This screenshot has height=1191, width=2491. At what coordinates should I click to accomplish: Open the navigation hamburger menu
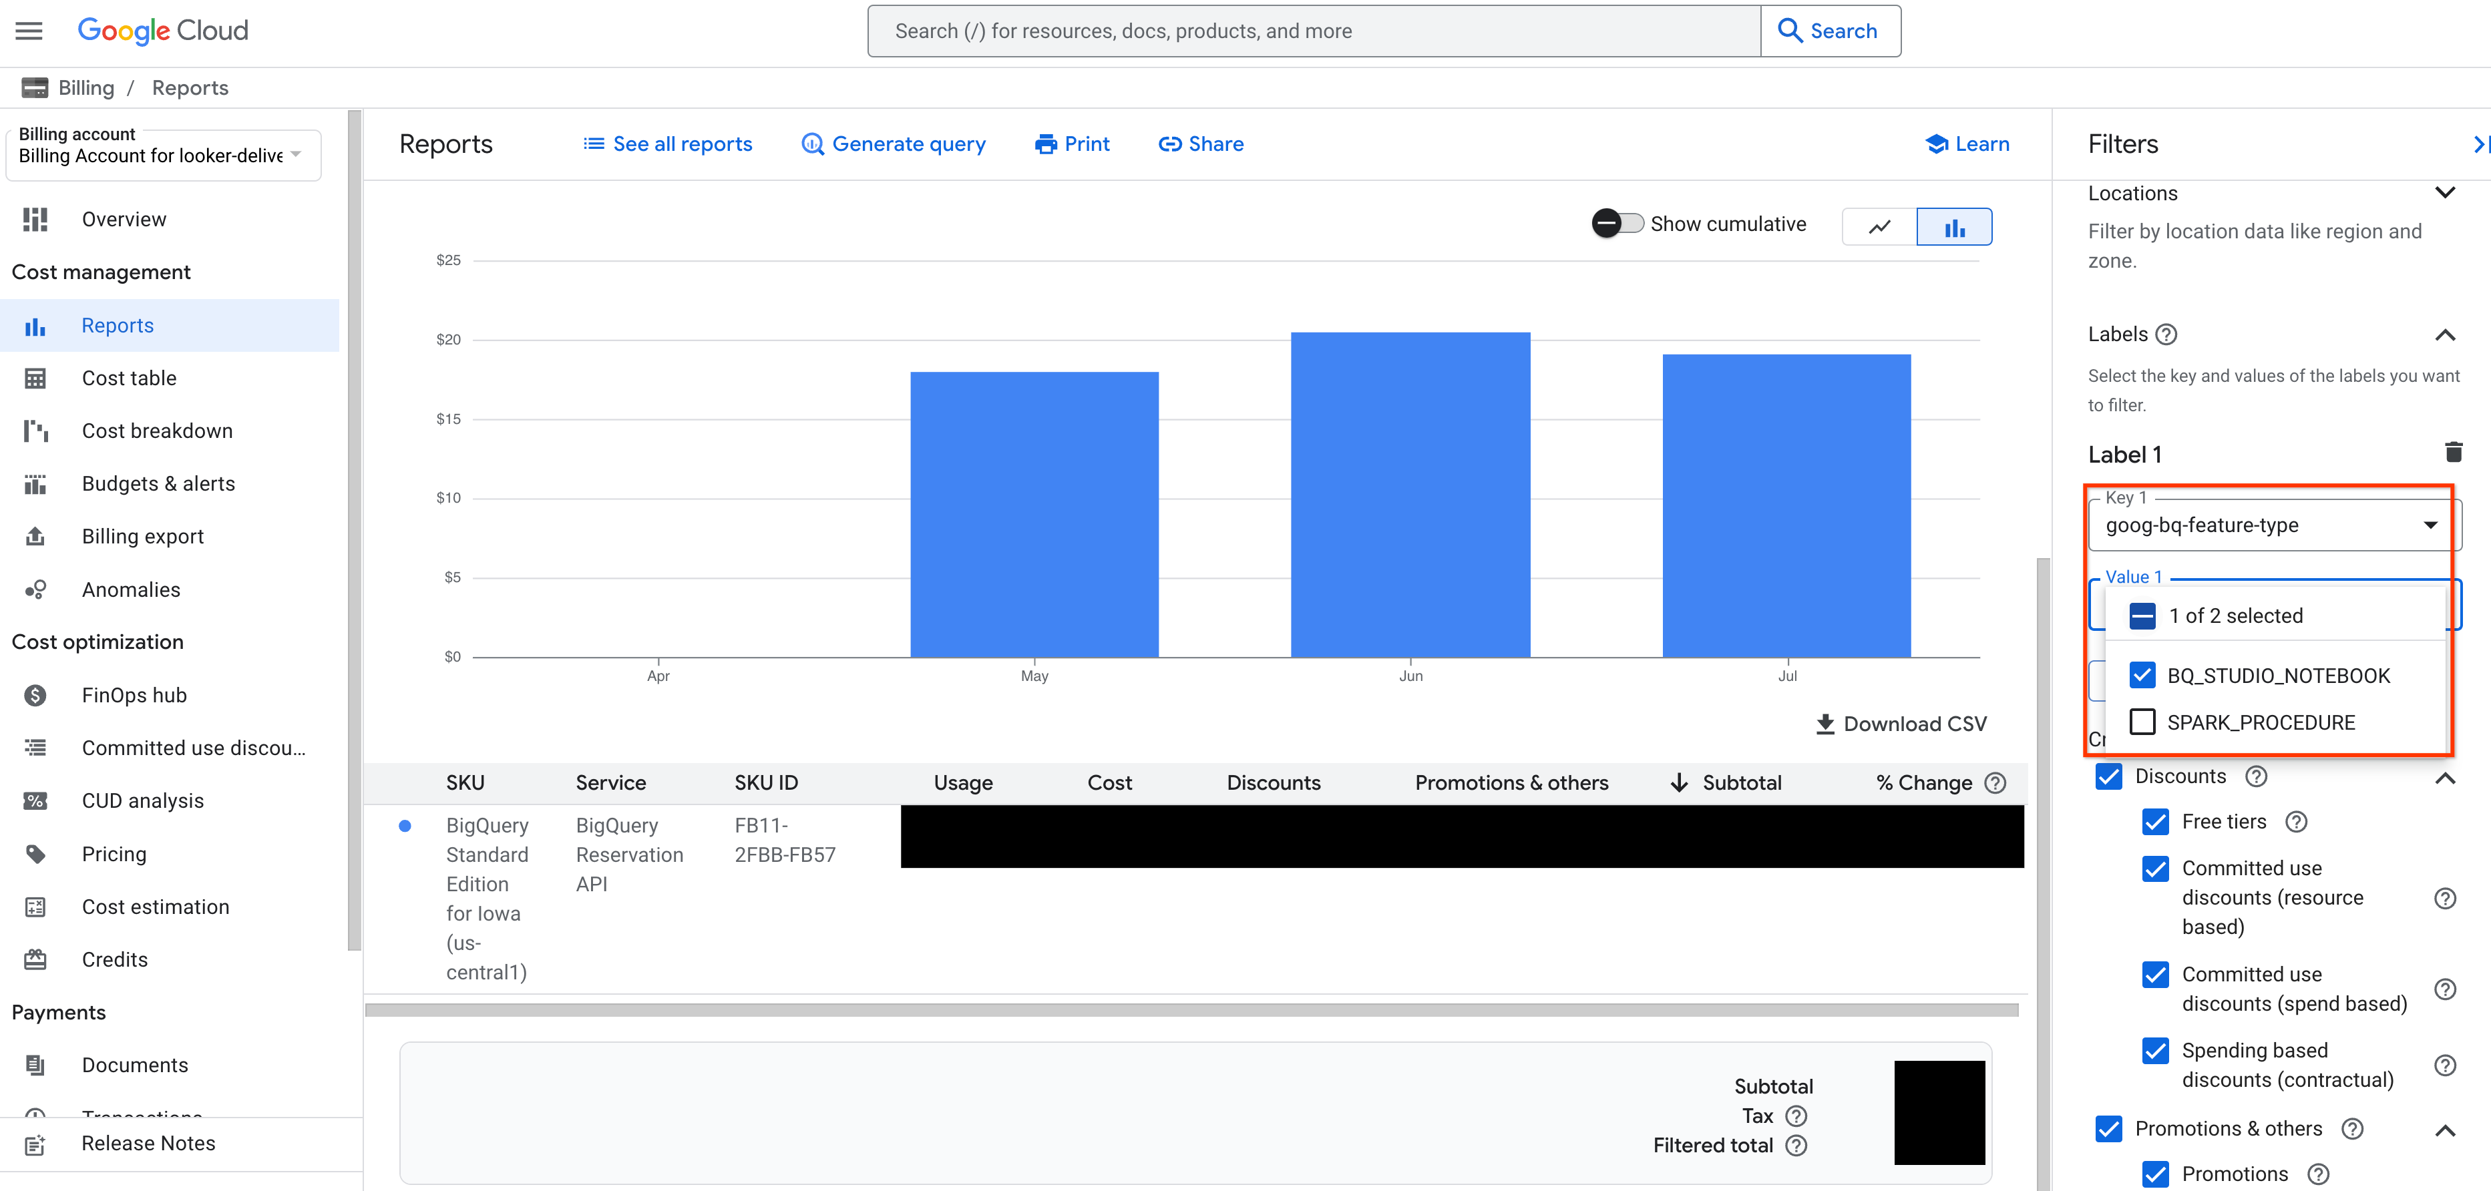[x=27, y=30]
